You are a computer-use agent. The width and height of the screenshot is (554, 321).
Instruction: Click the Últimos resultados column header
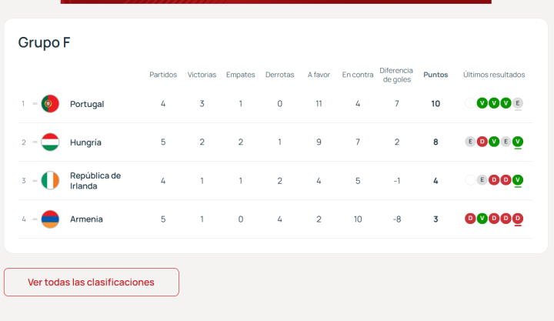pyautogui.click(x=494, y=75)
